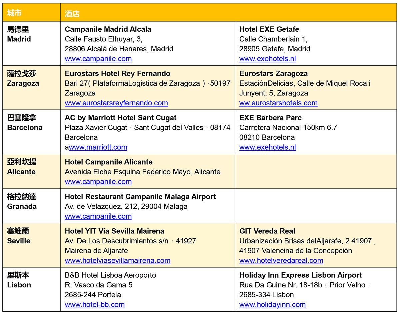The image size is (400, 315).
Task: Click the Chinese city name 亞利坎提
Action: point(22,162)
